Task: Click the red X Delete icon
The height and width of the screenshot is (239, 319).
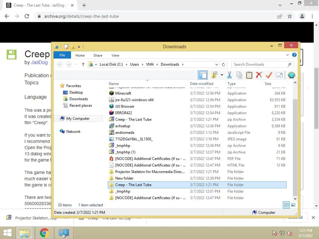Action: point(259,75)
